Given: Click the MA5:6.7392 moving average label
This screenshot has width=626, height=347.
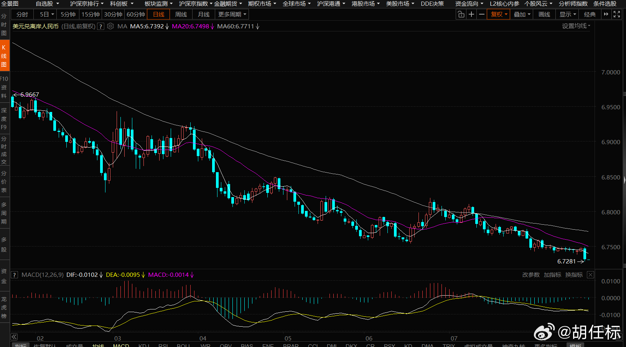Looking at the screenshot, I should 149,26.
